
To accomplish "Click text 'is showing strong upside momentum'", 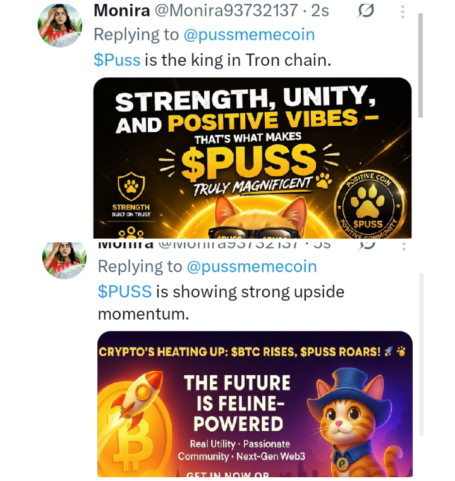I will 221,303.
